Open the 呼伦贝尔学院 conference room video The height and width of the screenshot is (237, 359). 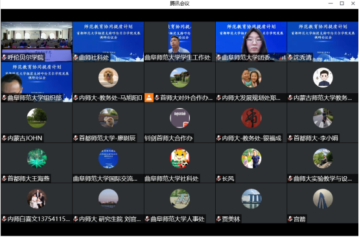pyautogui.click(x=37, y=41)
